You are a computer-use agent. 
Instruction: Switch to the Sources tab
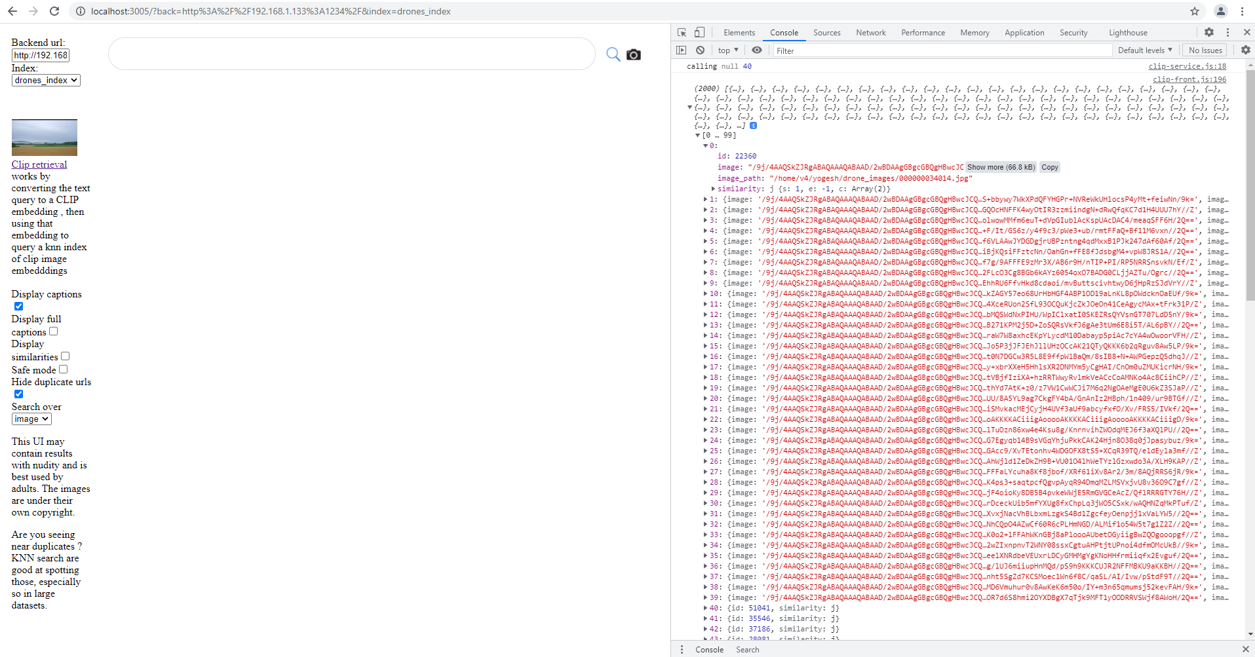(x=826, y=32)
